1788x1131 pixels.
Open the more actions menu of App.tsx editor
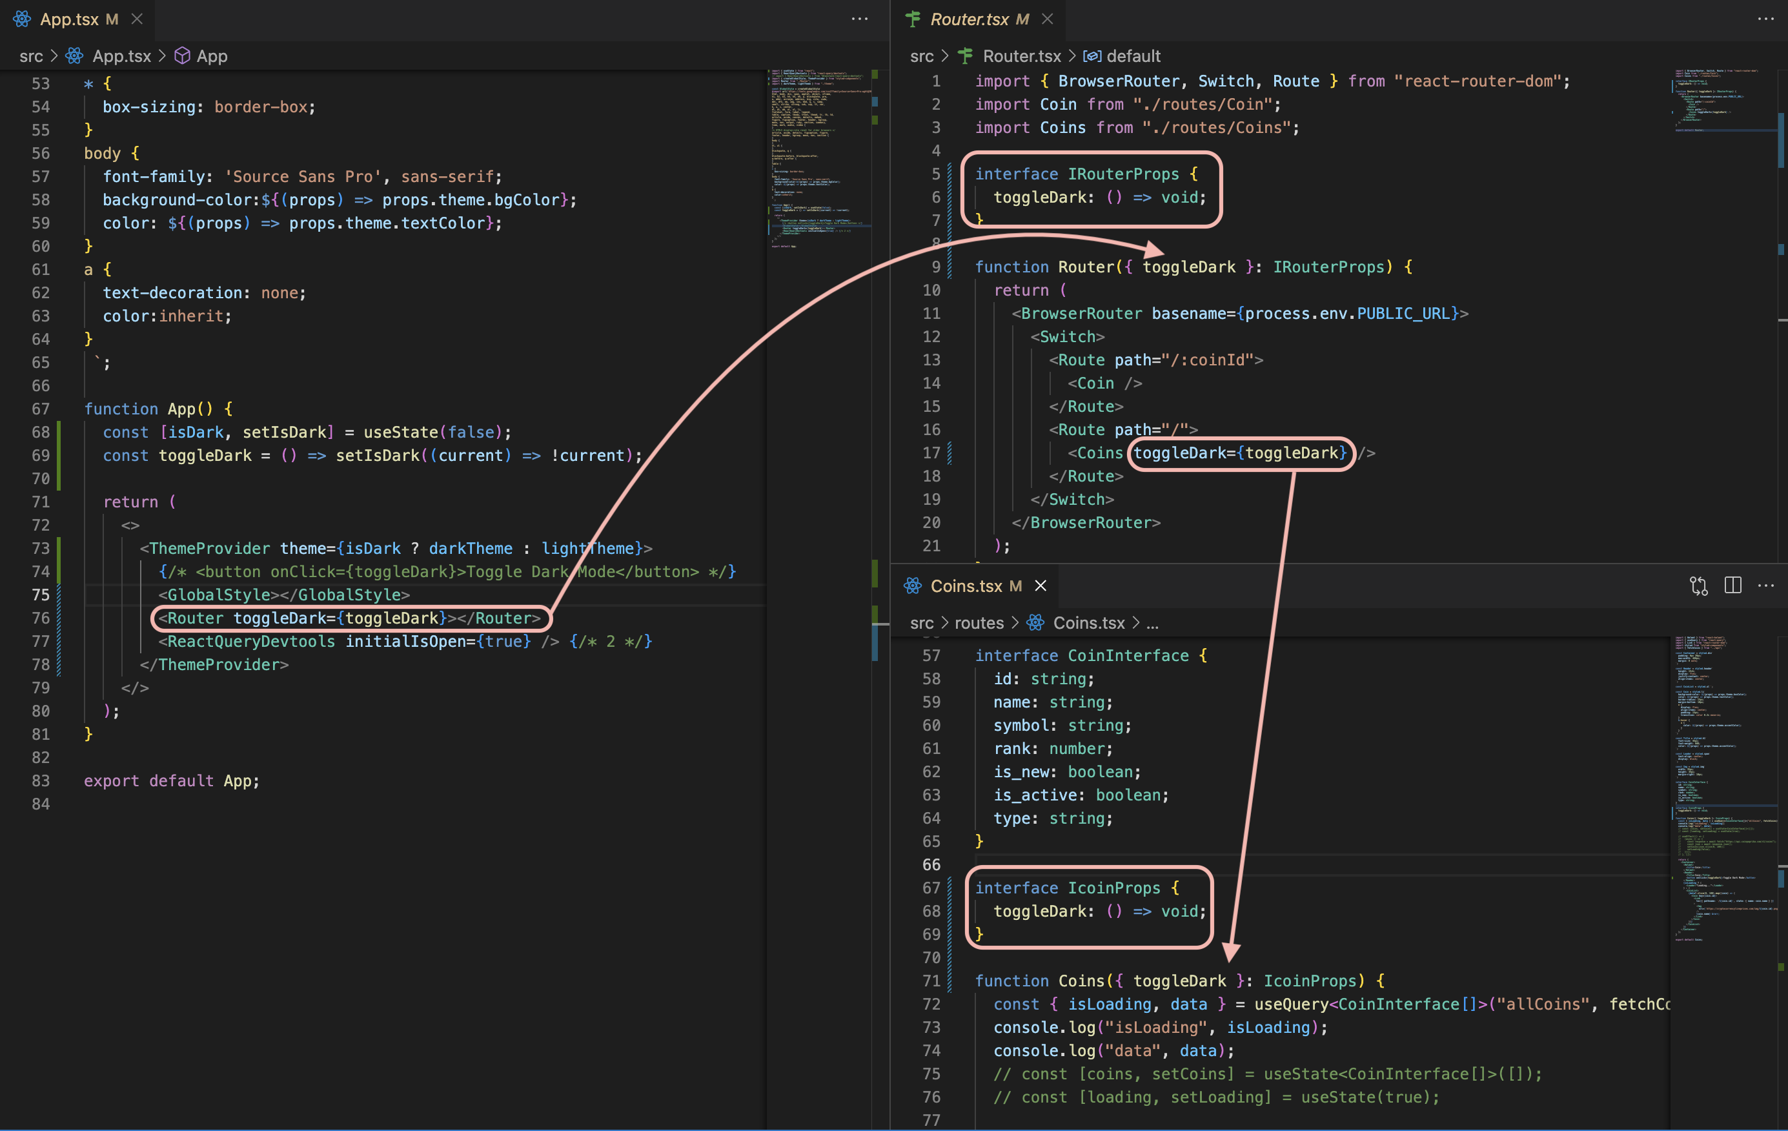(x=859, y=19)
